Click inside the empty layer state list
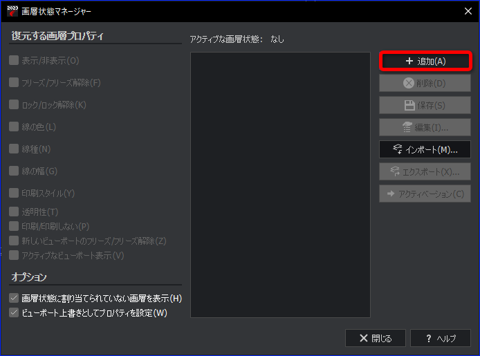 pos(280,185)
